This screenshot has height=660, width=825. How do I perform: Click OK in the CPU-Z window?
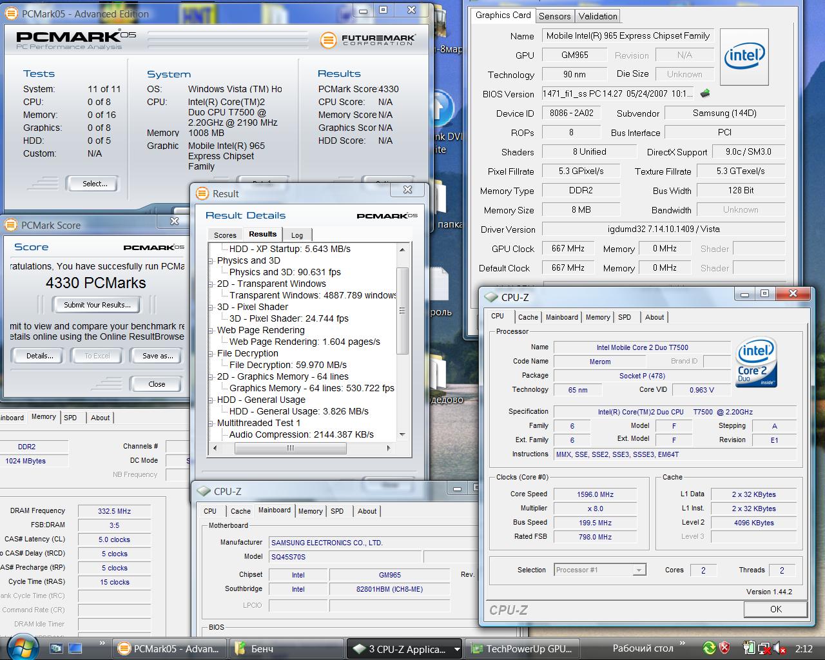coord(775,609)
